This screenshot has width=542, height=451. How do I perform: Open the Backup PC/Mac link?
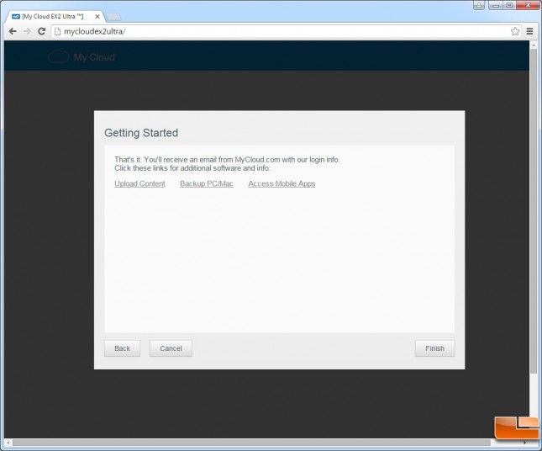(x=207, y=183)
